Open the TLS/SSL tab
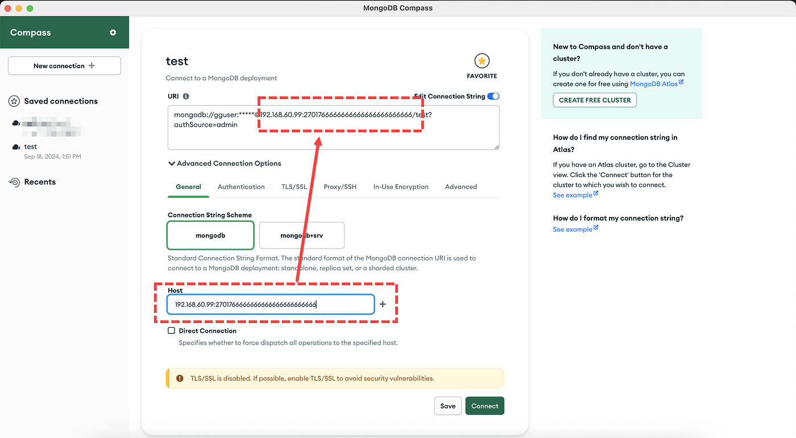Screen dimensions: 796x438 coord(294,187)
